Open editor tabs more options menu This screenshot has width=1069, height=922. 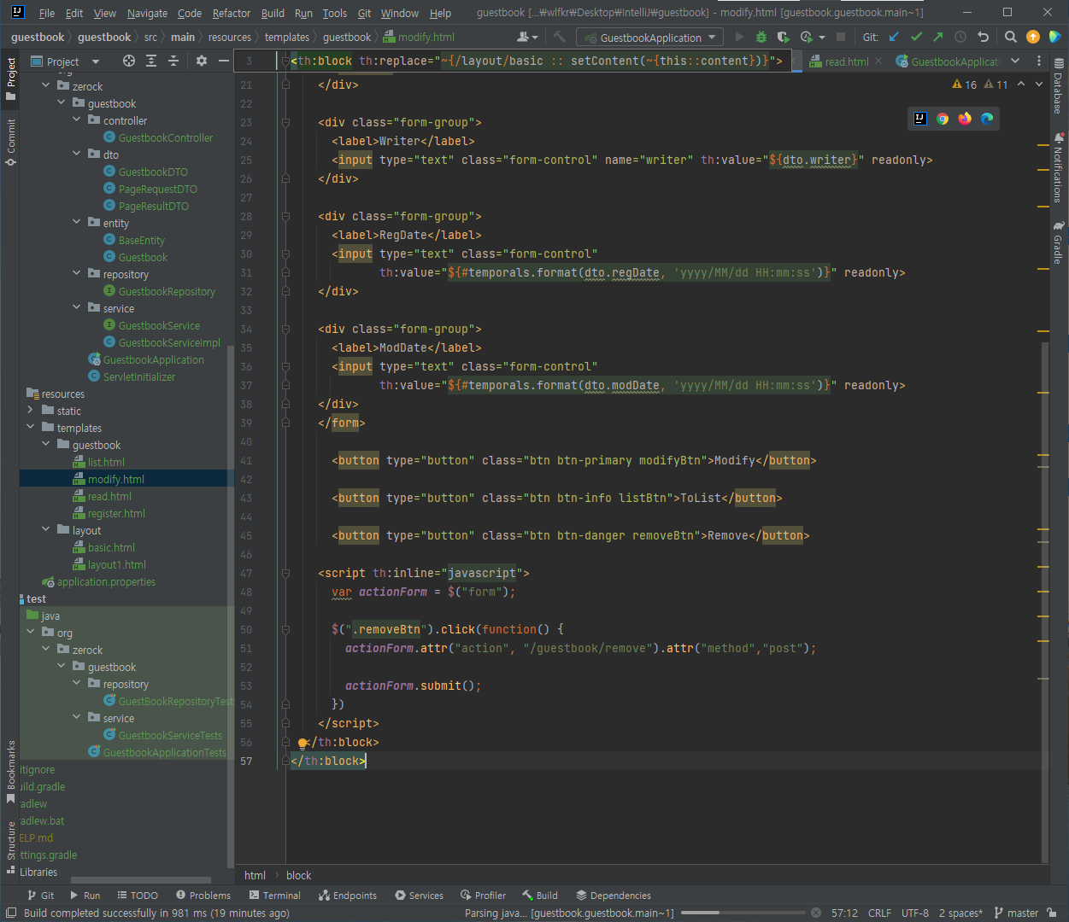point(1039,61)
